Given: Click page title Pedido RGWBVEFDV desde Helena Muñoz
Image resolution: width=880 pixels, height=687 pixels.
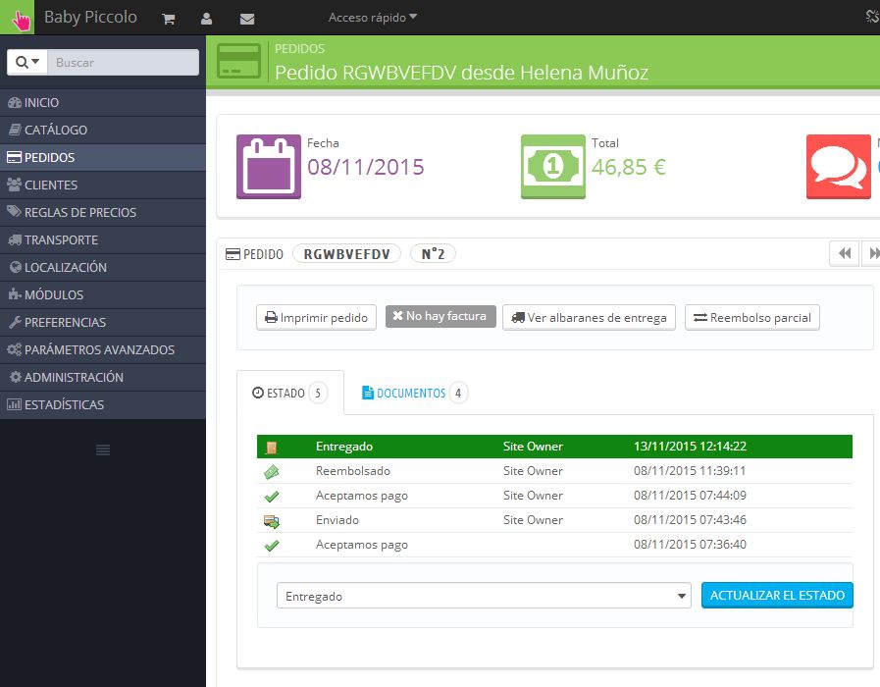Looking at the screenshot, I should click(x=461, y=73).
